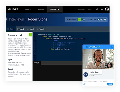This screenshot has width=120, height=92.
Task: Open the help question mark icon
Action: 97,9
